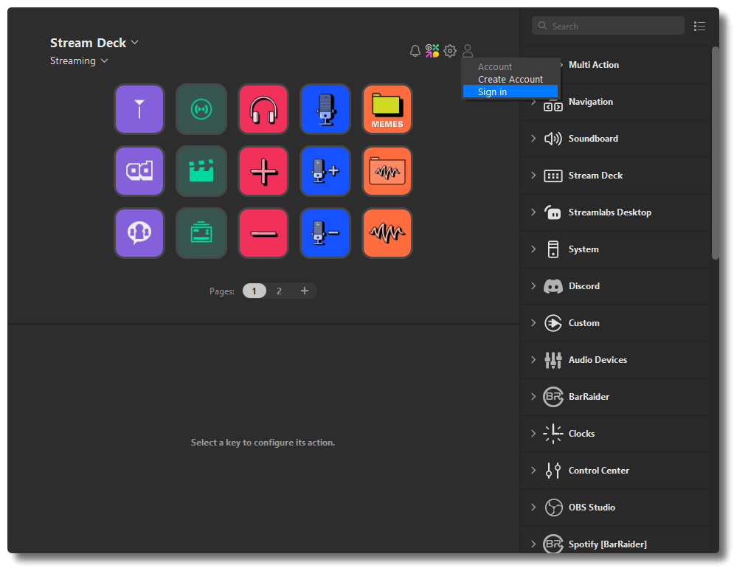734x568 pixels.
Task: Click the Audio Devices mixer icon
Action: pyautogui.click(x=553, y=360)
